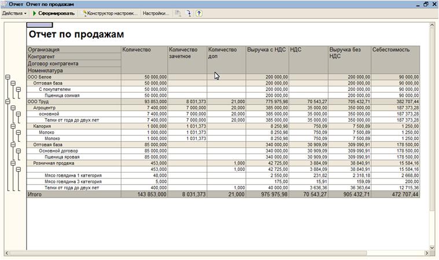
Task: Collapse the ООО Труд group
Action: (8, 102)
